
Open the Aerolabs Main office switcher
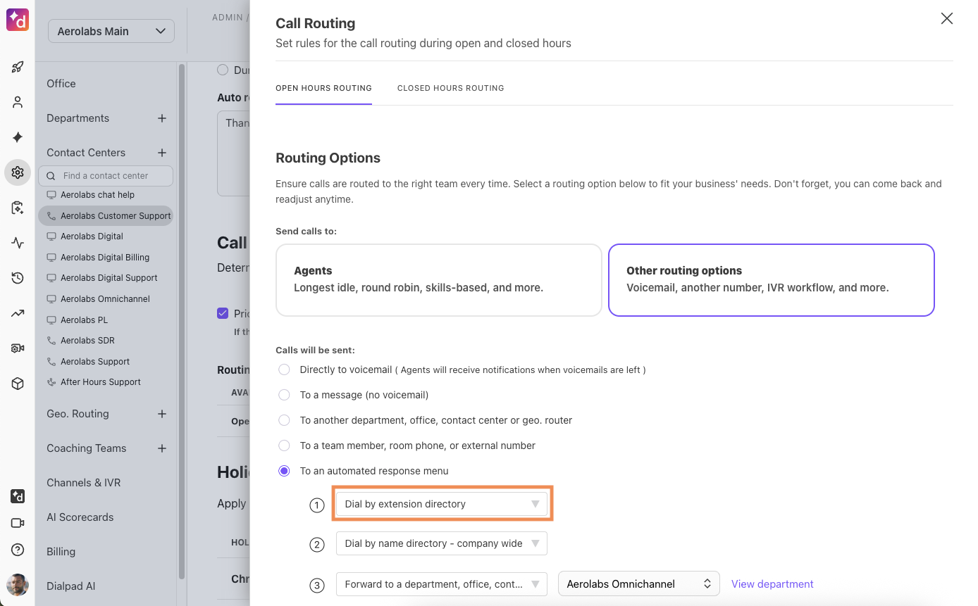(111, 31)
